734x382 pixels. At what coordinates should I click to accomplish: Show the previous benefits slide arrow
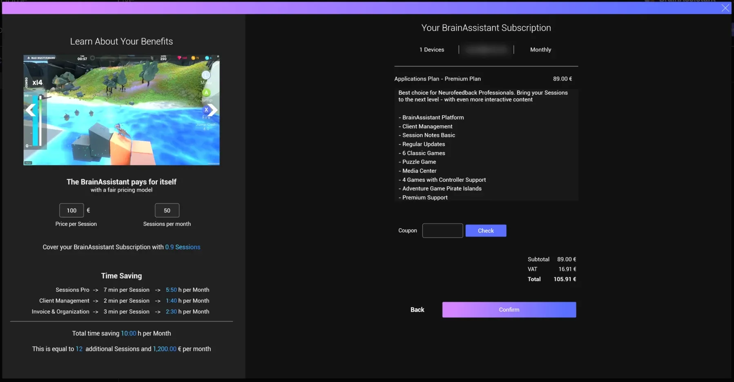click(x=31, y=110)
